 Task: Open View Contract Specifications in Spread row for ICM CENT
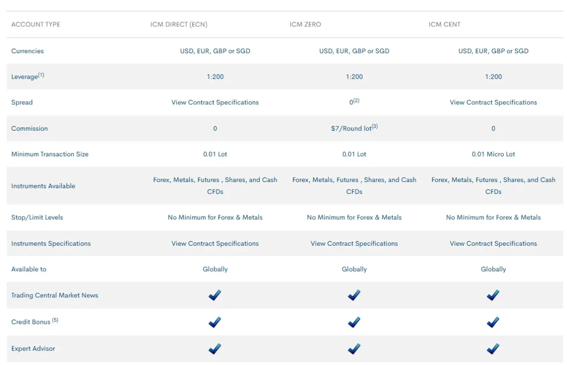point(493,103)
